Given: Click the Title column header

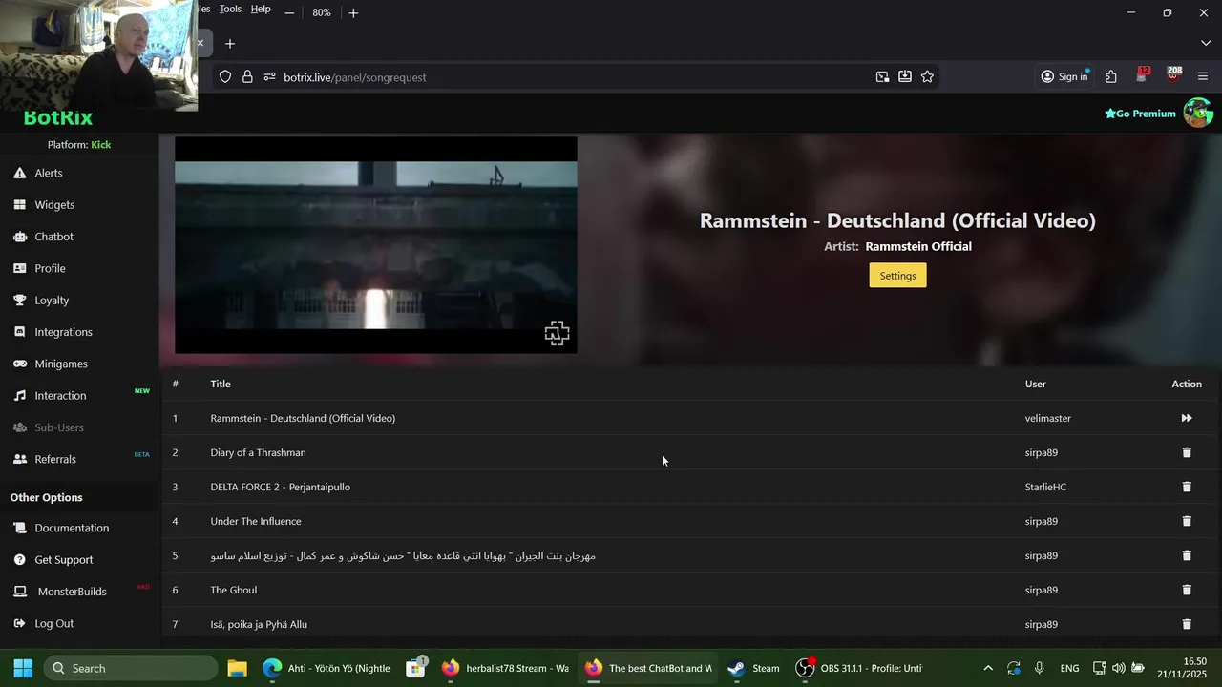Looking at the screenshot, I should point(221,384).
